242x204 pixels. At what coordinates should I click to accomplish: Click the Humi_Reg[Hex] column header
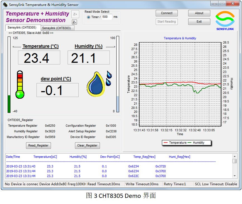(180, 157)
